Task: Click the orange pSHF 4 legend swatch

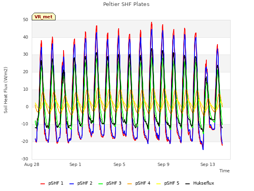Action: 130,184
